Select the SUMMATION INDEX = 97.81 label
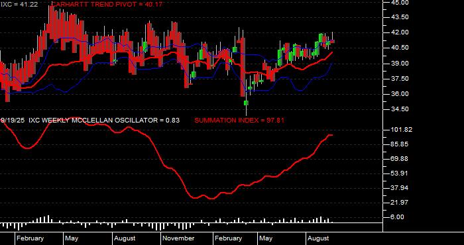 tap(239, 121)
